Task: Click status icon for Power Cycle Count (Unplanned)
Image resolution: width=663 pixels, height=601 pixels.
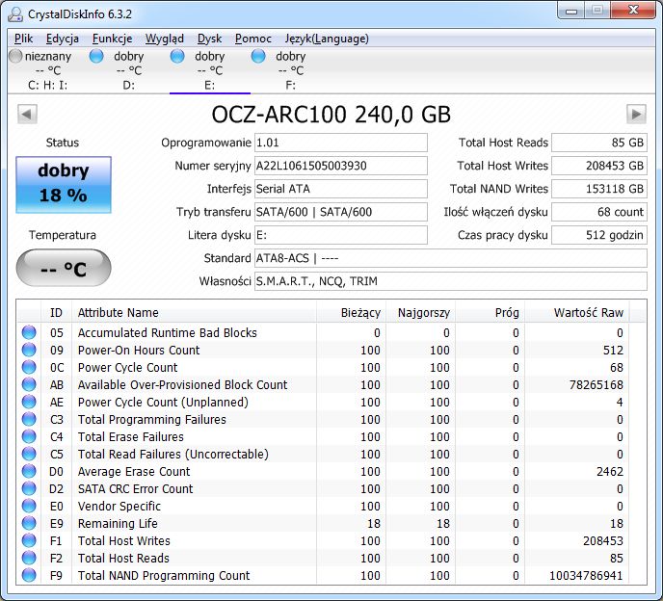Action: (29, 402)
